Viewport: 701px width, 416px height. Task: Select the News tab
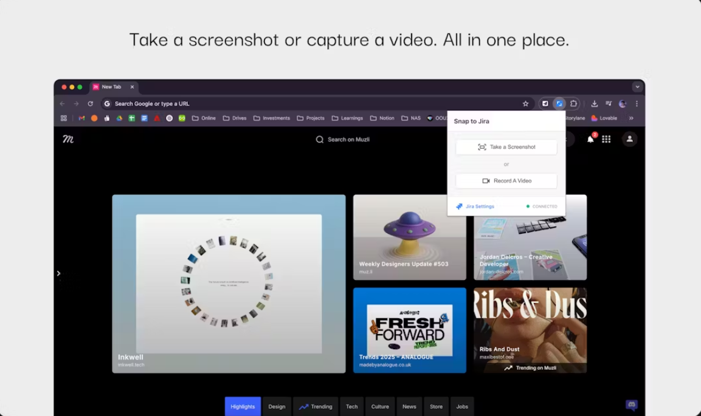coord(409,407)
